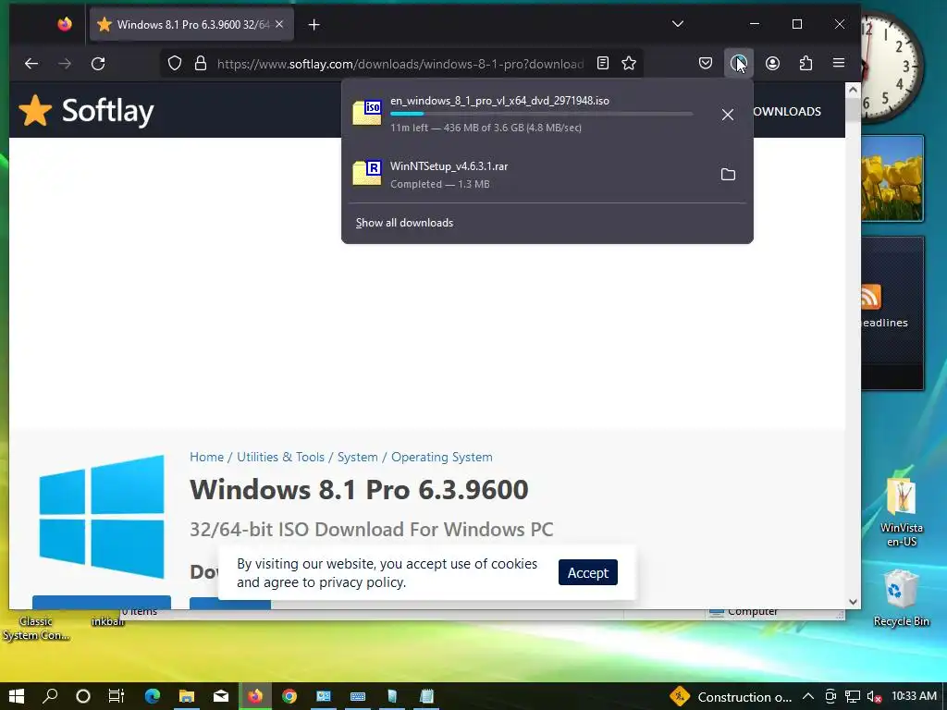Save page to Pocket
The height and width of the screenshot is (710, 947).
(706, 64)
